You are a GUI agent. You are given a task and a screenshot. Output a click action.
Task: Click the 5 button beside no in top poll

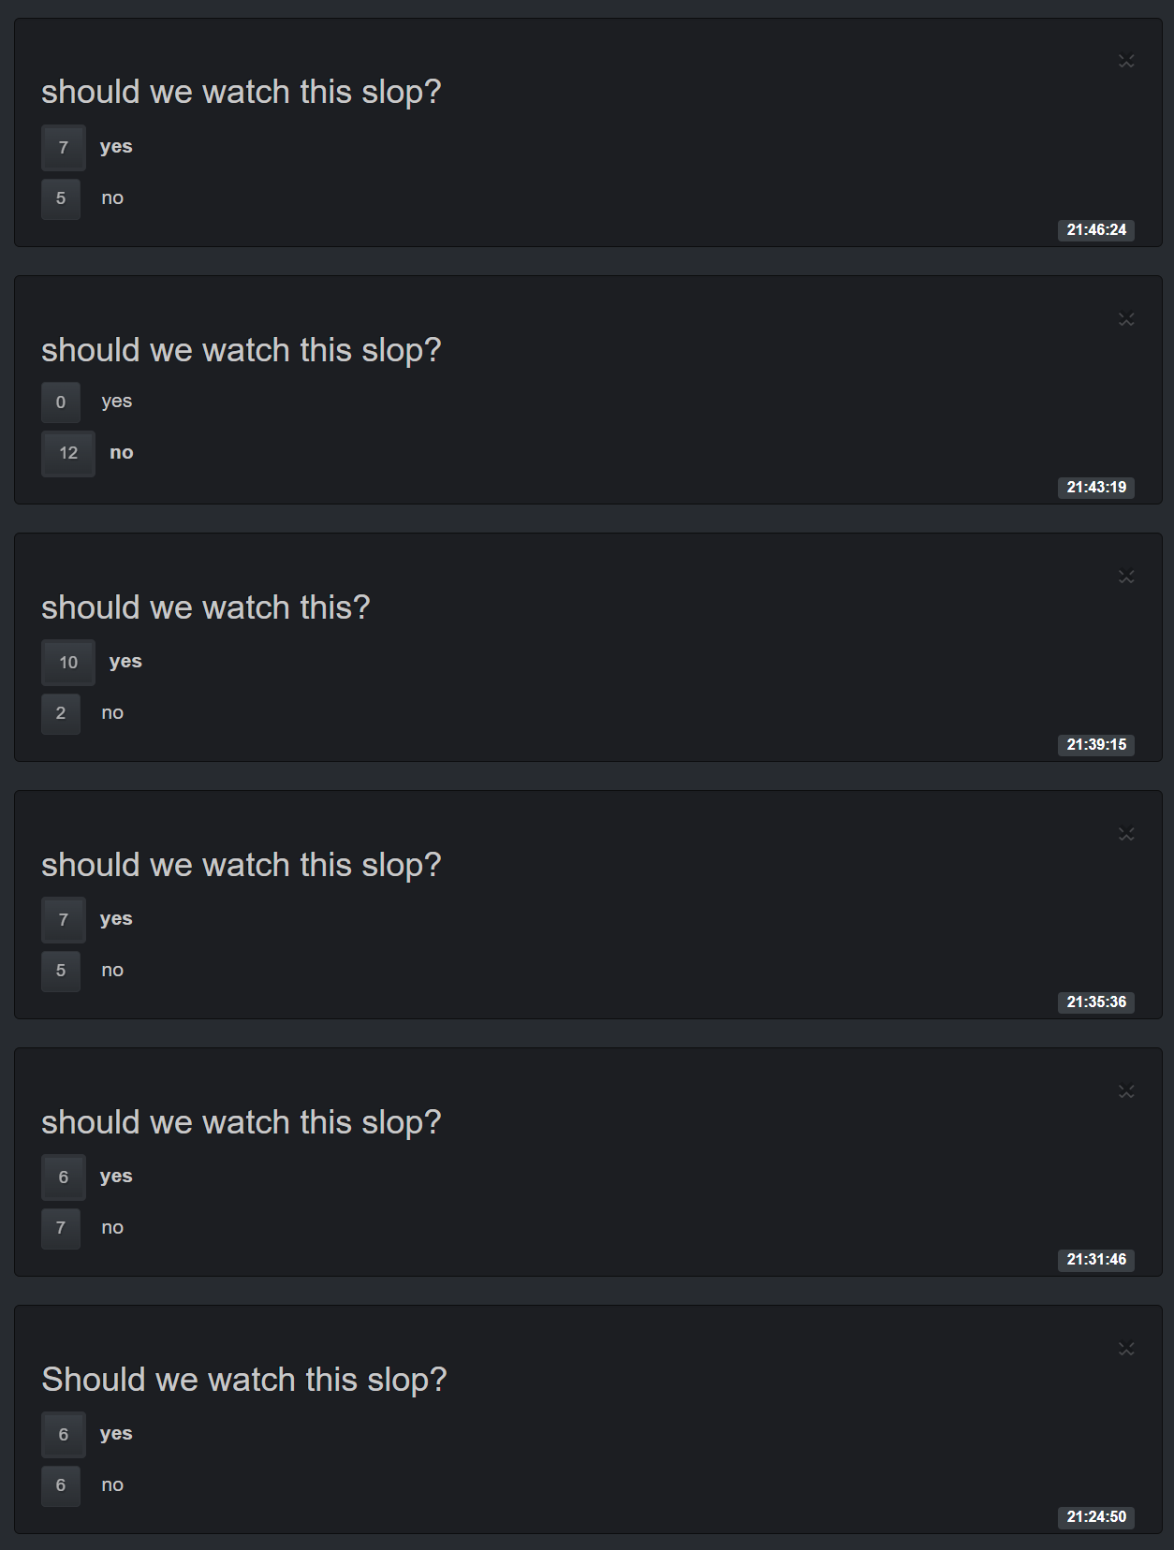tap(61, 198)
